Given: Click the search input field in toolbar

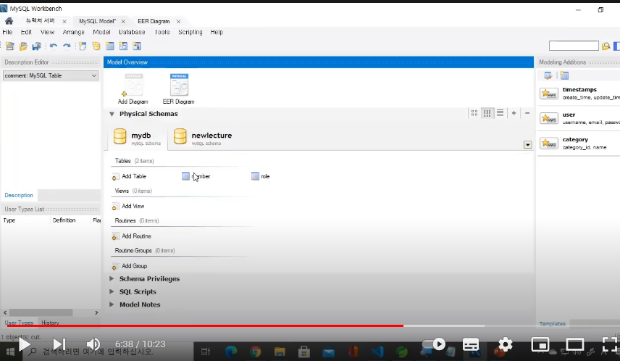Looking at the screenshot, I should pyautogui.click(x=574, y=46).
